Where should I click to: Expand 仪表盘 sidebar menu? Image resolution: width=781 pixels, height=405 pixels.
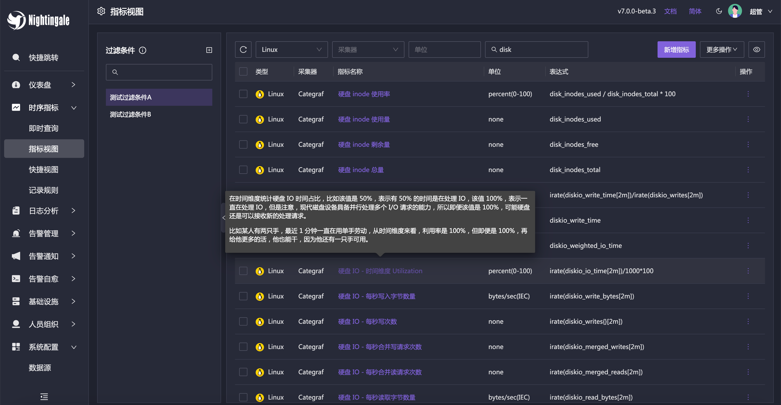44,85
